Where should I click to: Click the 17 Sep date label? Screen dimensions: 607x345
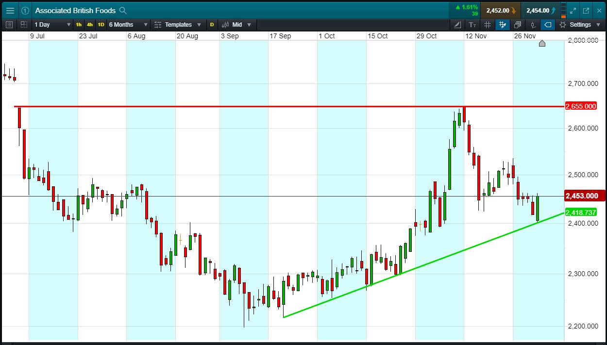(280, 36)
